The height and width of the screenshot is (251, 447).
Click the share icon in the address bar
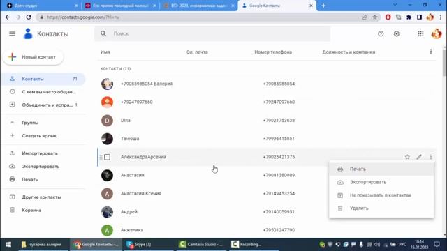(365, 17)
